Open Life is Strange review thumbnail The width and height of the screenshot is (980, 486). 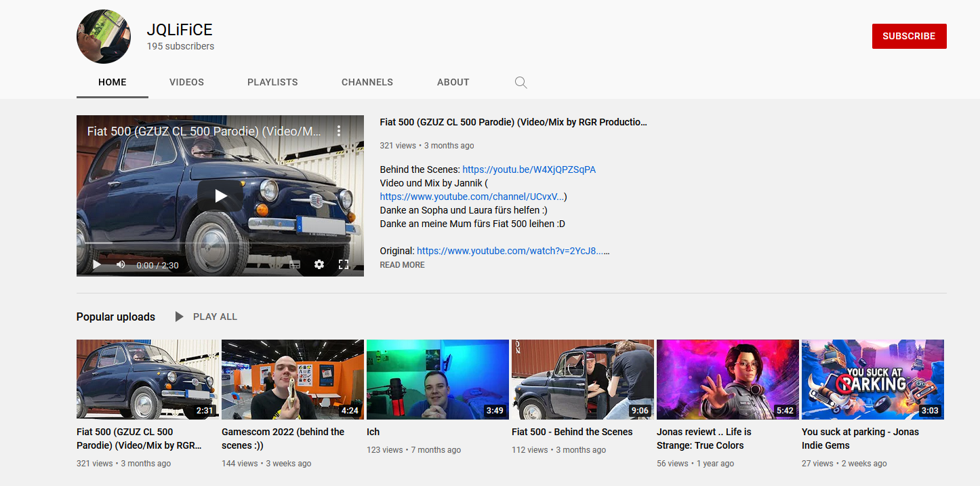coord(728,380)
